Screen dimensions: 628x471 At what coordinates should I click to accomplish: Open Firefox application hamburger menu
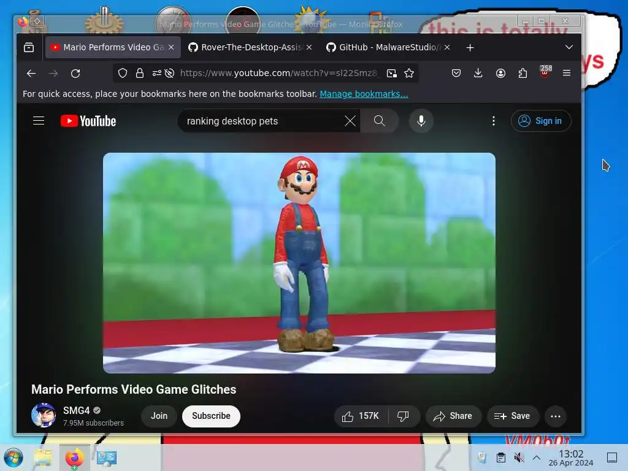pyautogui.click(x=567, y=74)
